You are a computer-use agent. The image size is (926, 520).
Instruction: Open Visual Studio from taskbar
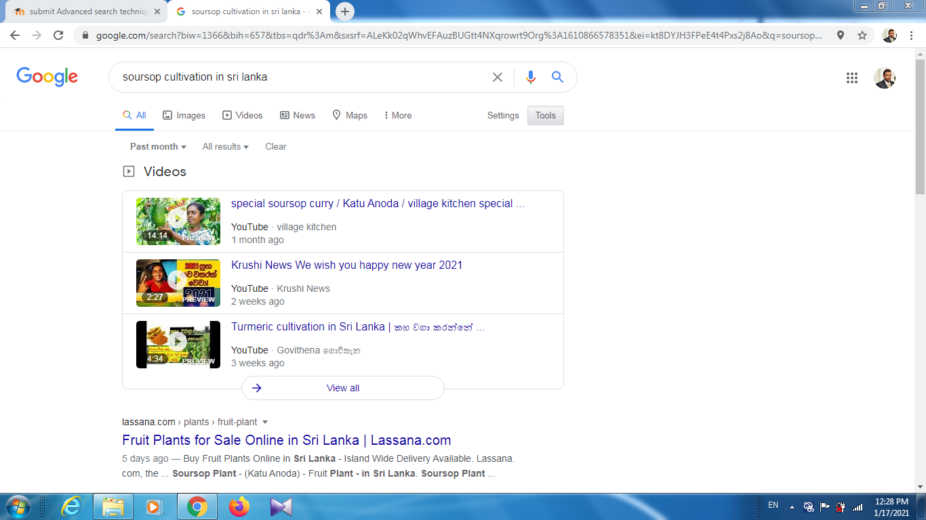(x=281, y=506)
